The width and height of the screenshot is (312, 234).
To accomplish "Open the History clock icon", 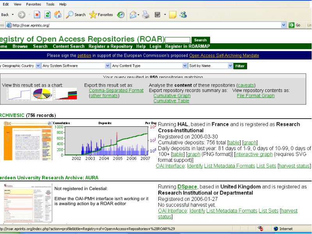I will (x=121, y=15).
